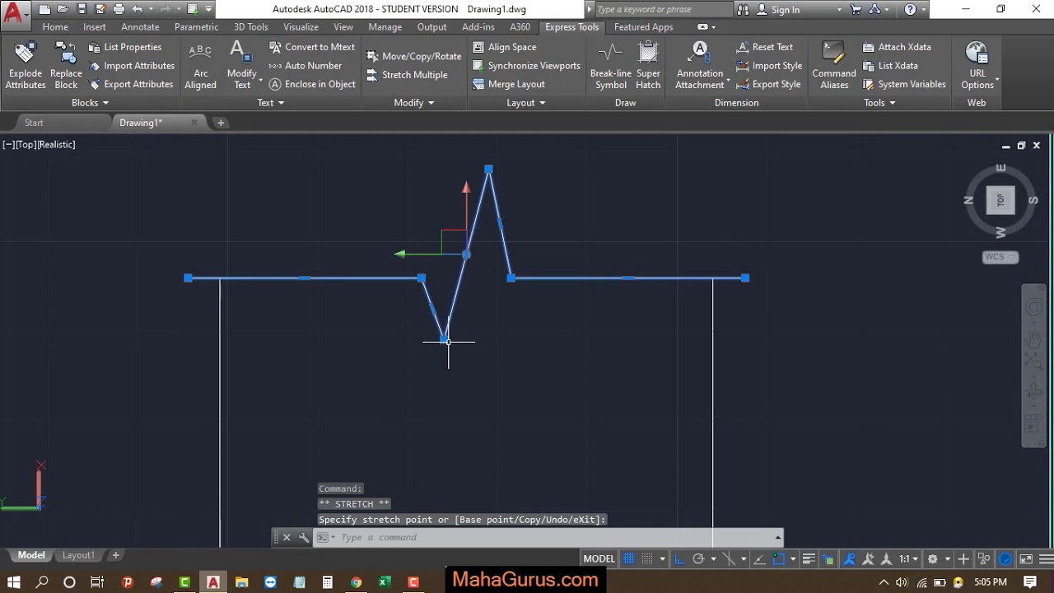Click the Synchronize Viewports tool

(x=526, y=66)
